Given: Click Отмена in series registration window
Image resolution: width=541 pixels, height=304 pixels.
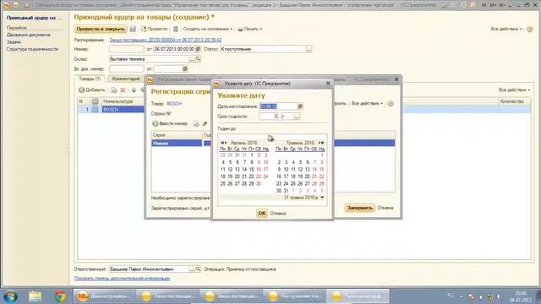Looking at the screenshot, I should [x=385, y=208].
